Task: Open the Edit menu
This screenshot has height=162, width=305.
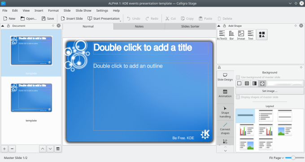Action: (x=15, y=10)
